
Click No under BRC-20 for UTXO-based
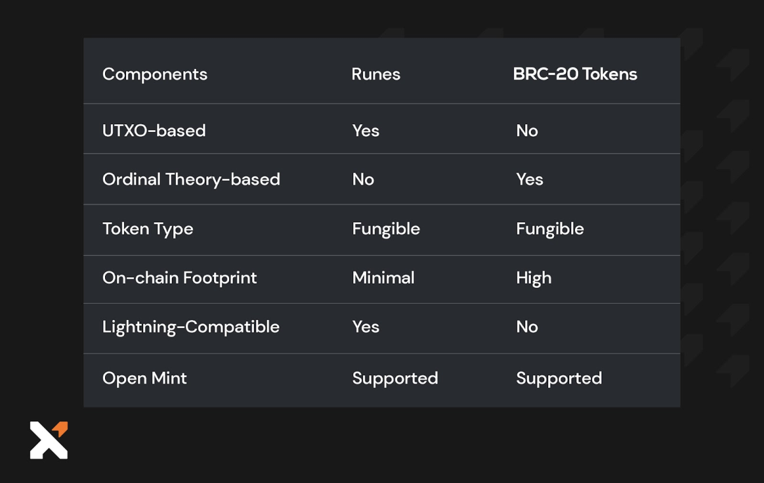click(527, 131)
